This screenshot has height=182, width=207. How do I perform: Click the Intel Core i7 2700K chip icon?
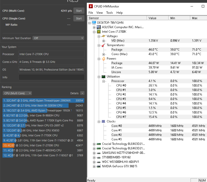pos(99,32)
